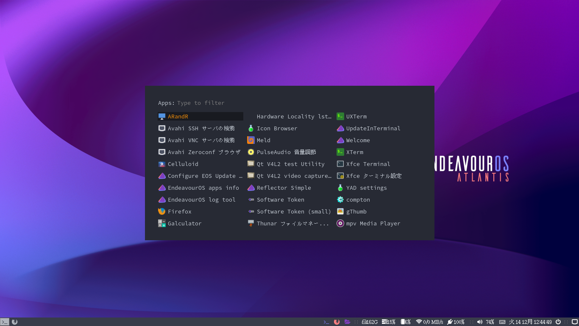
Task: Open Icon Browser flask icon entry
Action: pos(289,128)
